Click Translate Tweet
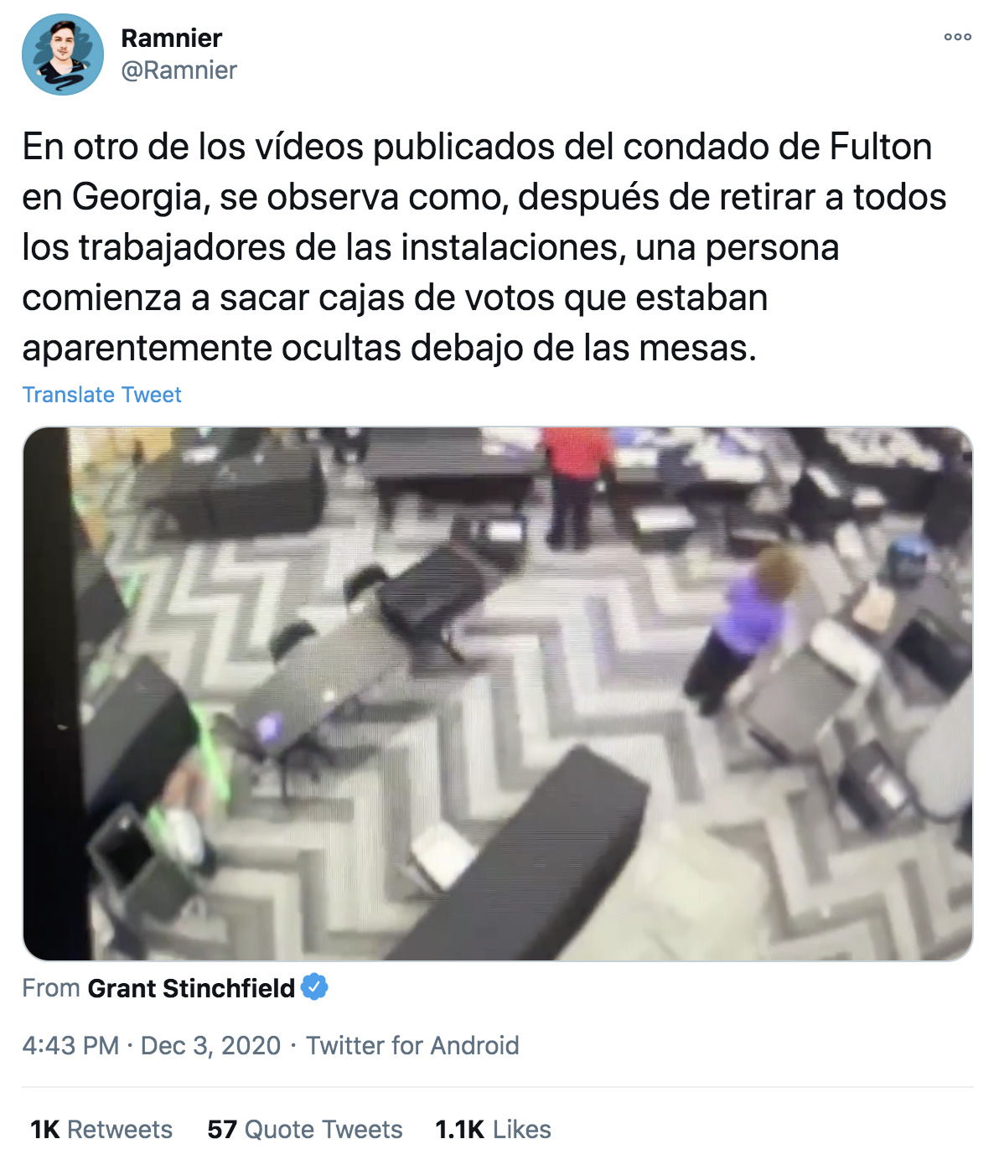Screen dimensions: 999x1170 (x=101, y=395)
